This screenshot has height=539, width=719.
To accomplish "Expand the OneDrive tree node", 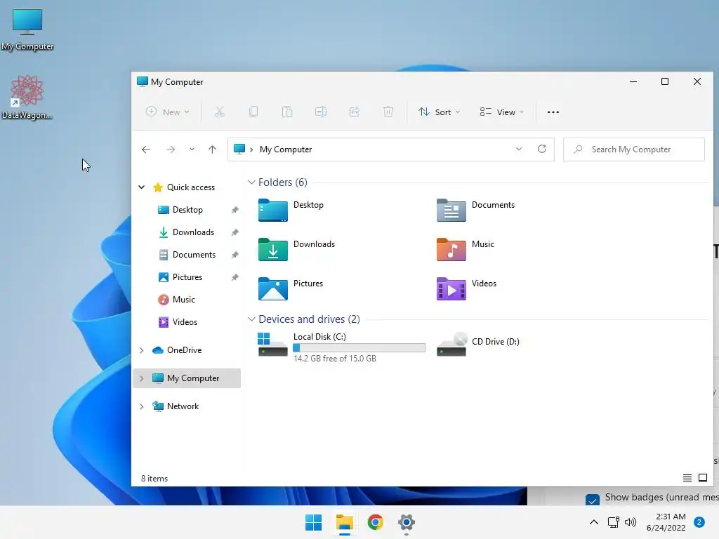I will 142,350.
